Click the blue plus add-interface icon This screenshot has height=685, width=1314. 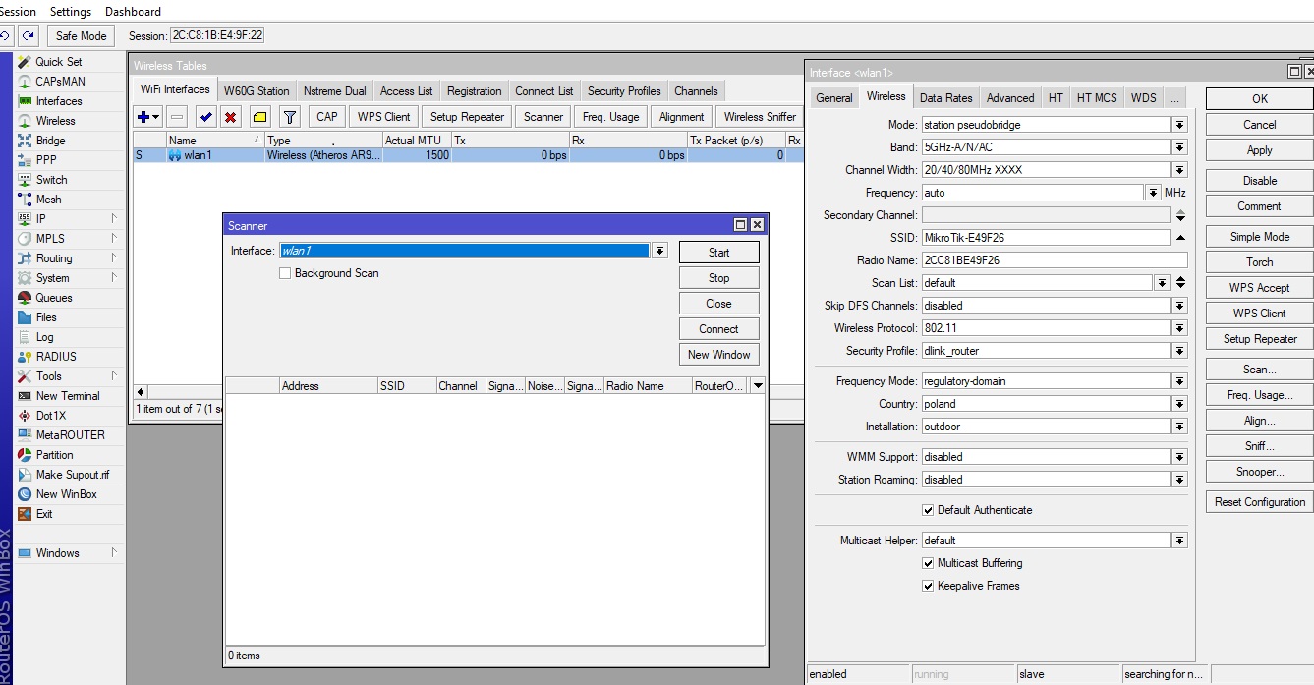(147, 117)
